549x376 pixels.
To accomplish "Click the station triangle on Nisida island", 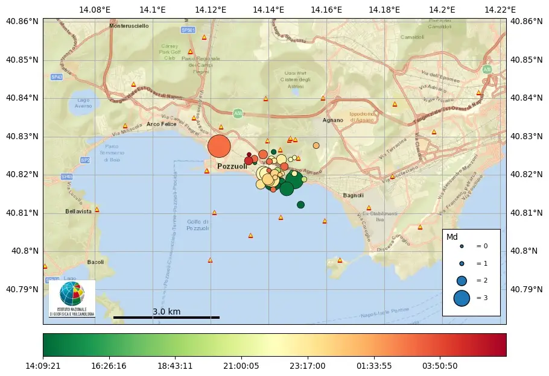I will [340, 260].
